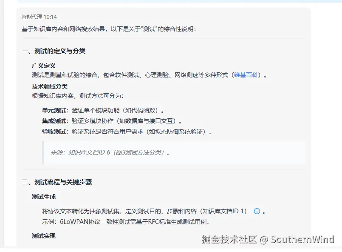Click the timestamp 智能代理 10:14

click(39, 17)
